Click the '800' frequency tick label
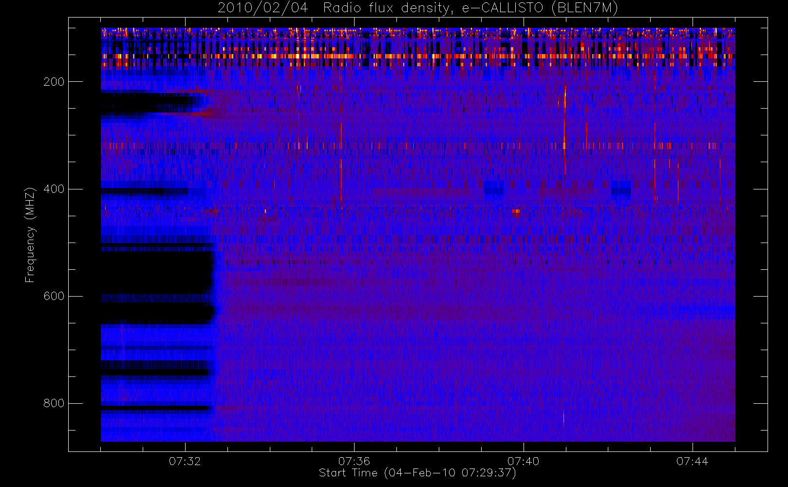The width and height of the screenshot is (788, 487). [x=54, y=403]
